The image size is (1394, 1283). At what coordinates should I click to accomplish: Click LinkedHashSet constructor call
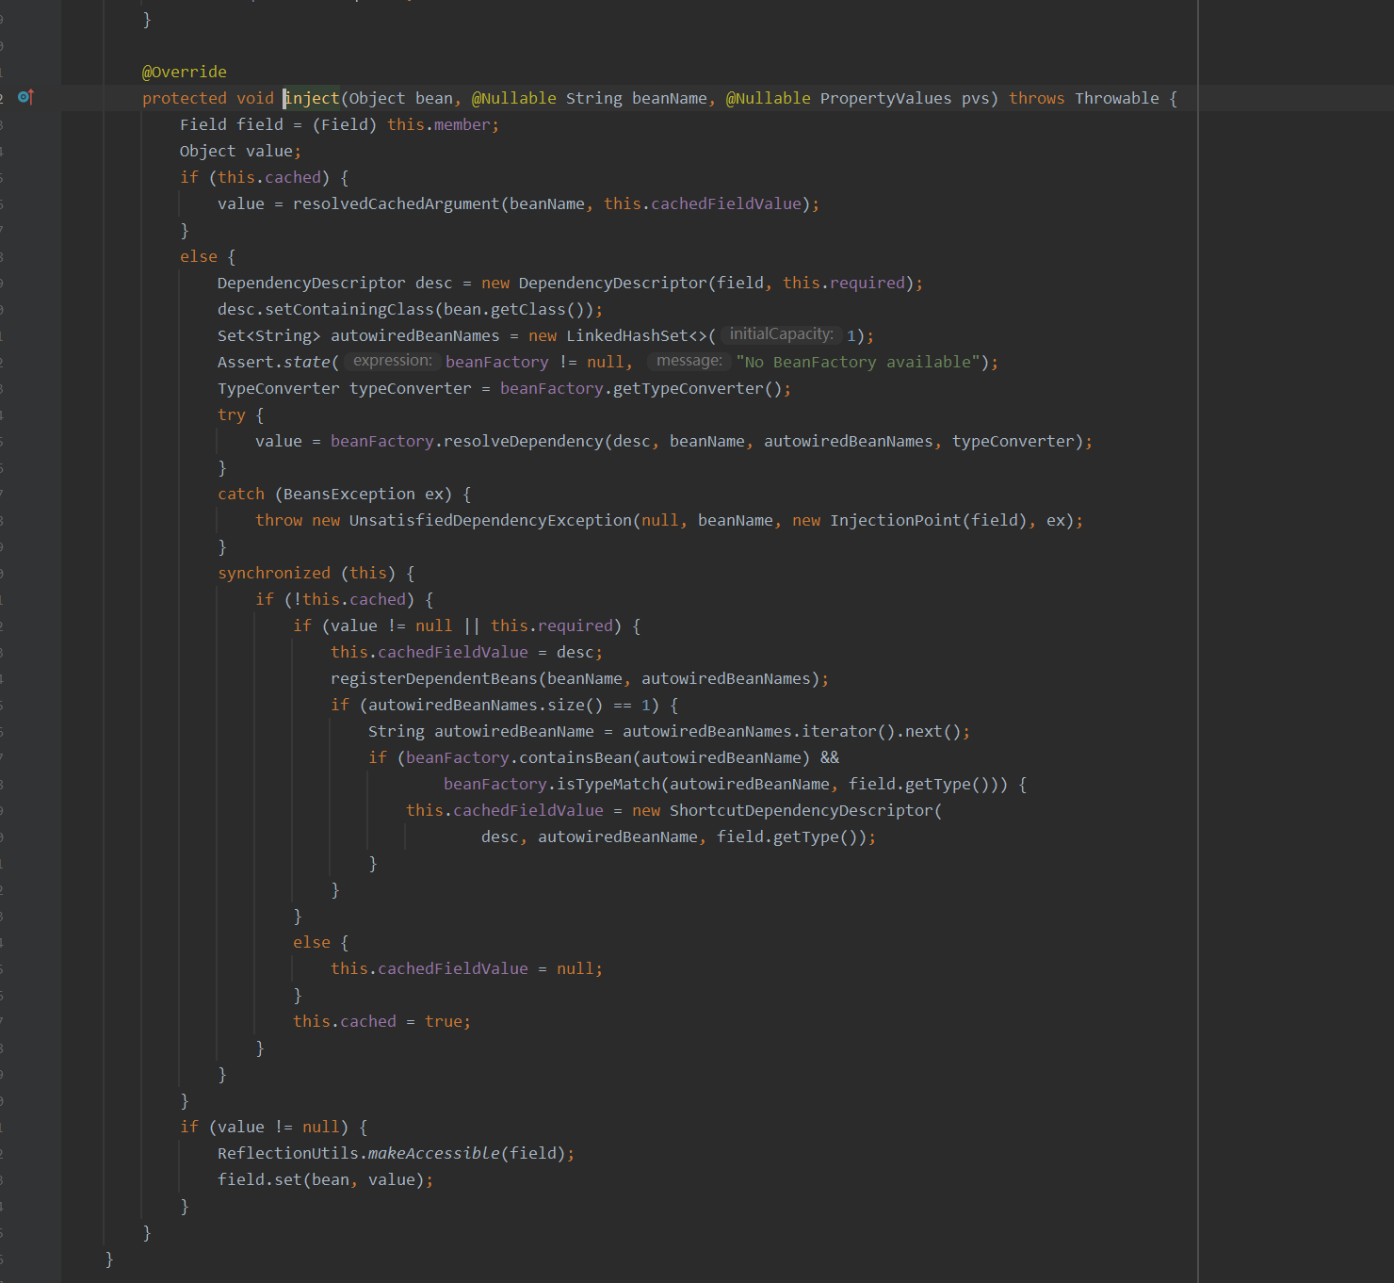[637, 335]
